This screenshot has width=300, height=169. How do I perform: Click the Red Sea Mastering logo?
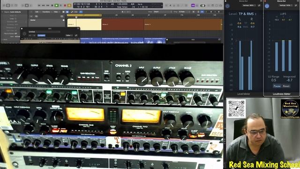click(290, 108)
